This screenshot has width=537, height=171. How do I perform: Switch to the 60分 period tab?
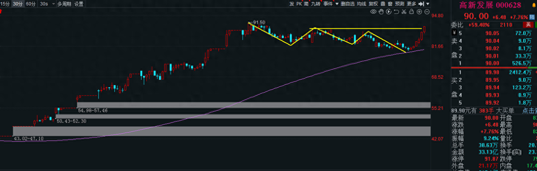(31, 4)
